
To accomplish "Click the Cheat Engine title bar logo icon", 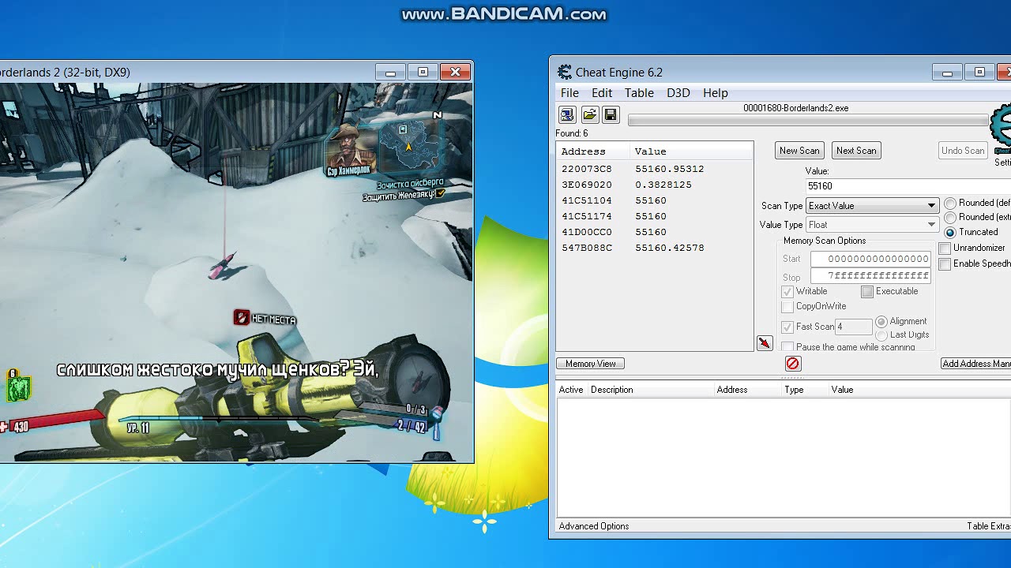I will click(564, 73).
